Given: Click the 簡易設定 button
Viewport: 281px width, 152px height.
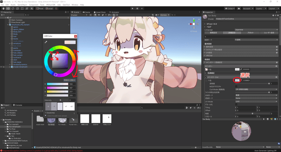Looking at the screenshot, I should point(214,33).
